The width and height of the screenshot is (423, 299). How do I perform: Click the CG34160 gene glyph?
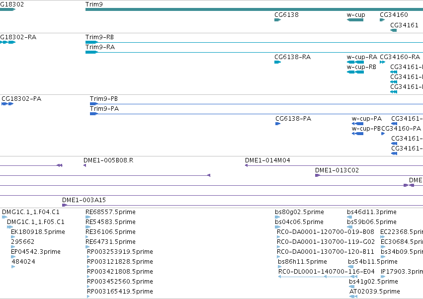tap(382, 20)
